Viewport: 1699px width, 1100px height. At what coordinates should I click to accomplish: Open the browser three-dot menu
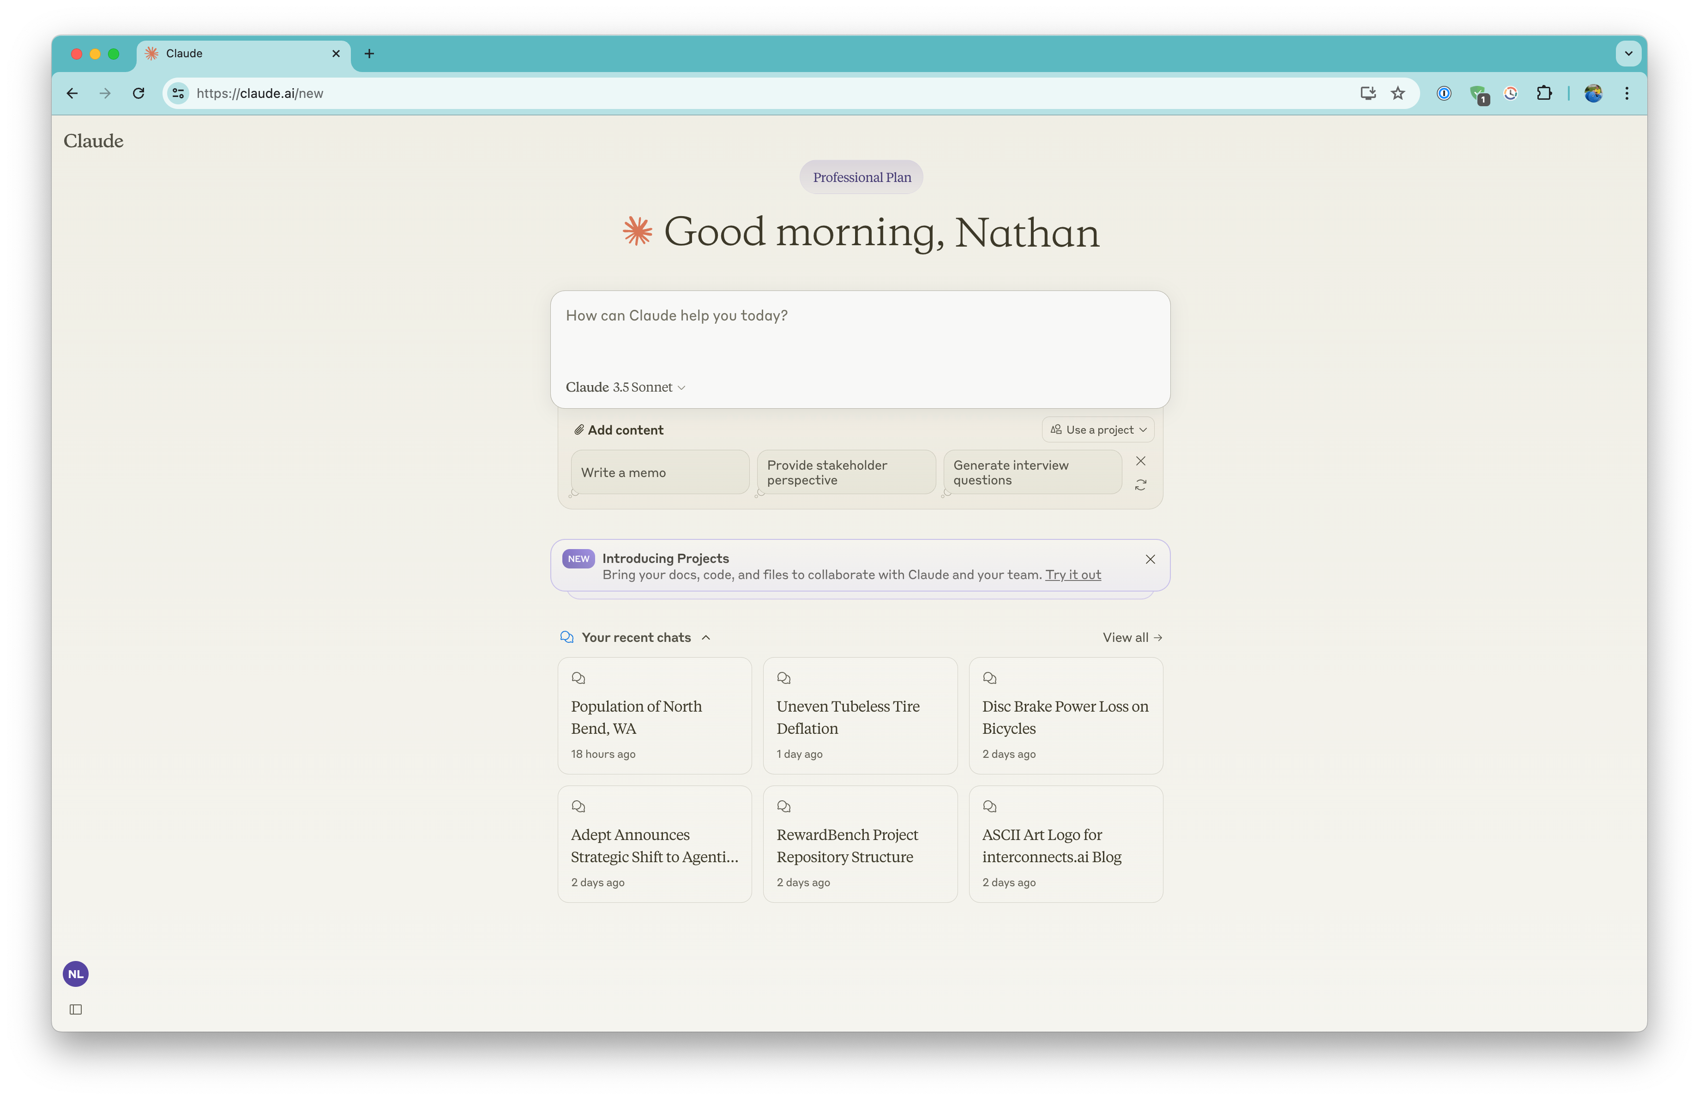pos(1626,93)
